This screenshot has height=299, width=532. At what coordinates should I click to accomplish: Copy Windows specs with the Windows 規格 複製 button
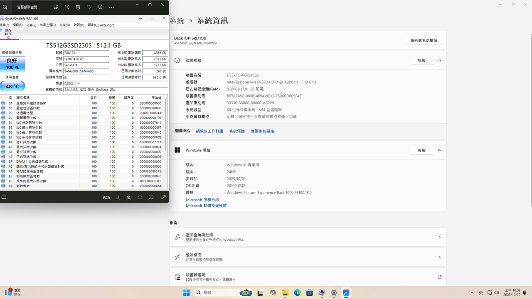click(421, 150)
